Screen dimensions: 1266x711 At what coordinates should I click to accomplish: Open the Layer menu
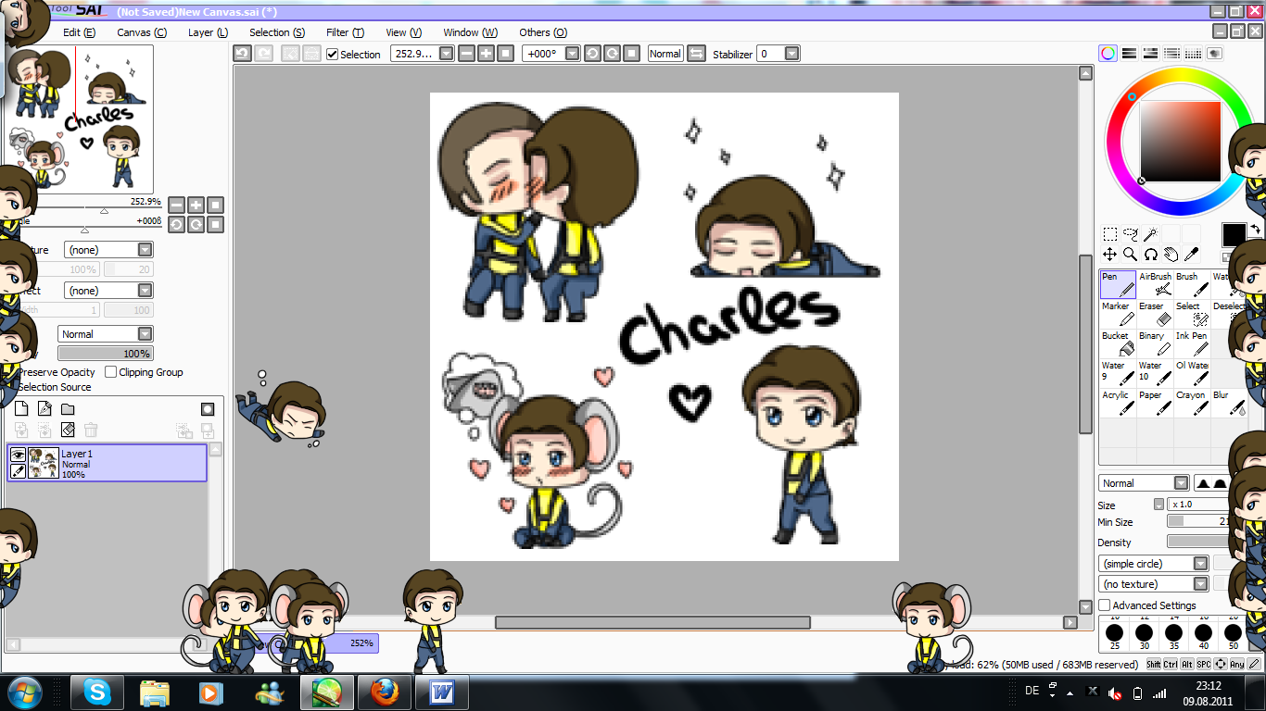(208, 32)
